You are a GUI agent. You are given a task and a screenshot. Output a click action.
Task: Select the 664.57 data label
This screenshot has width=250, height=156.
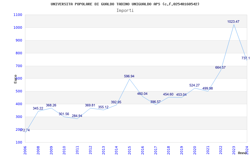click(x=220, y=67)
